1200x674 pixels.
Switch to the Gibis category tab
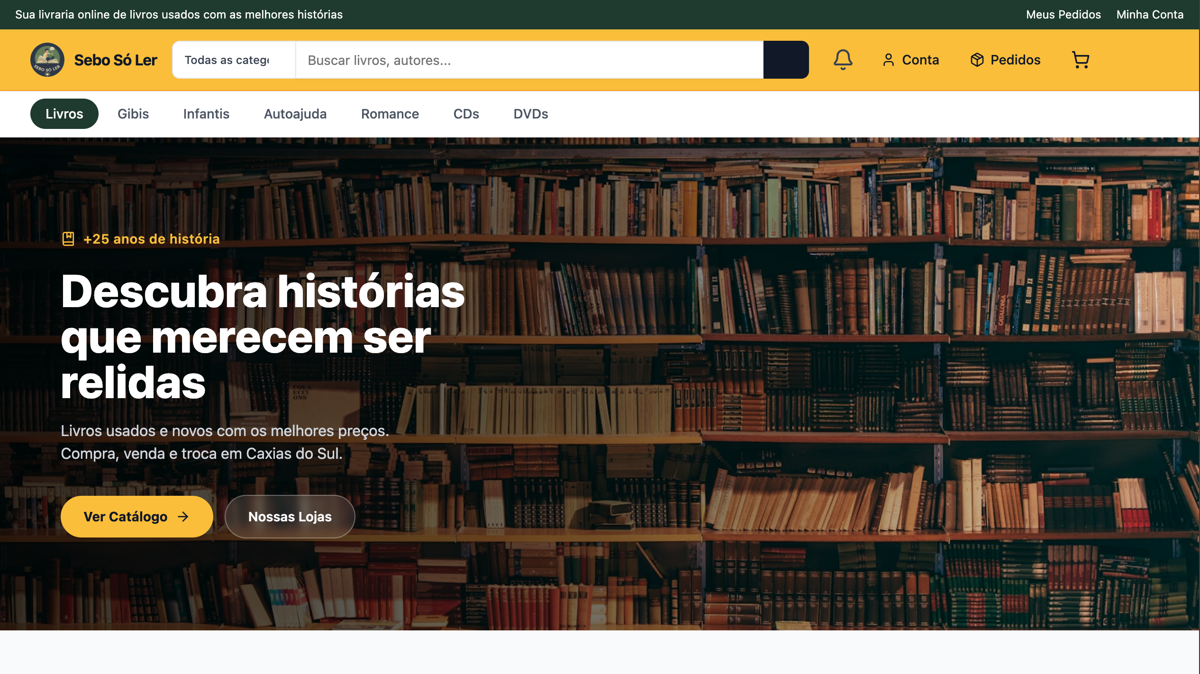133,114
